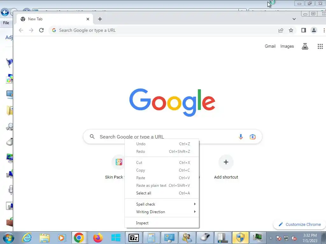Launch Firefox from the taskbar
The image size is (326, 244).
pyautogui.click(x=98, y=238)
